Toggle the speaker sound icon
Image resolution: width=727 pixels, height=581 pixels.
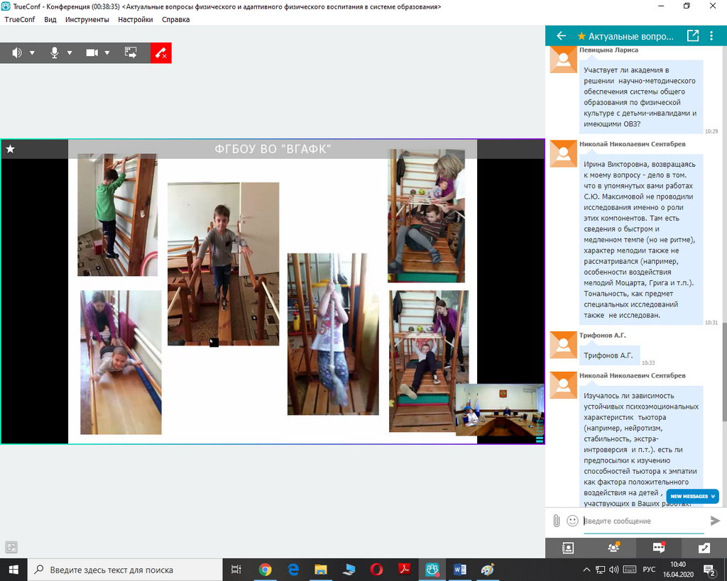[x=16, y=52]
